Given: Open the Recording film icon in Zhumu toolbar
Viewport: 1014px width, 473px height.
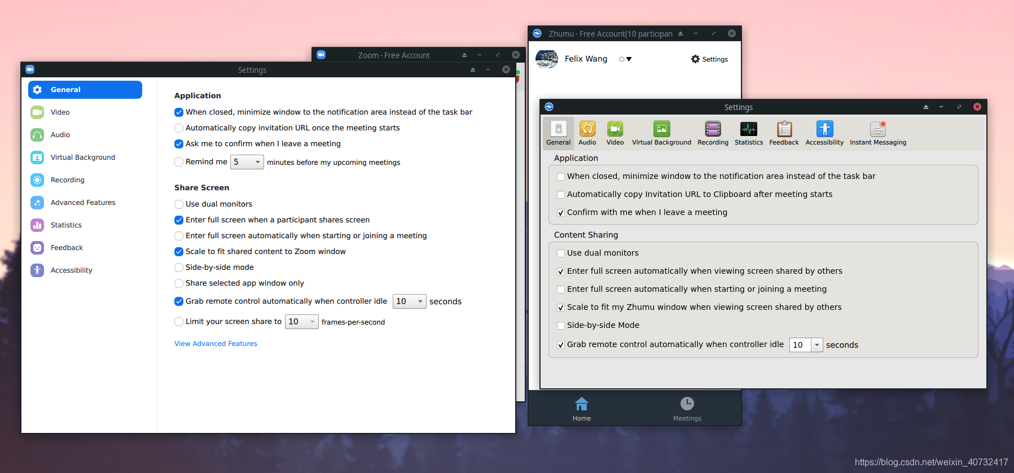Looking at the screenshot, I should (x=713, y=129).
